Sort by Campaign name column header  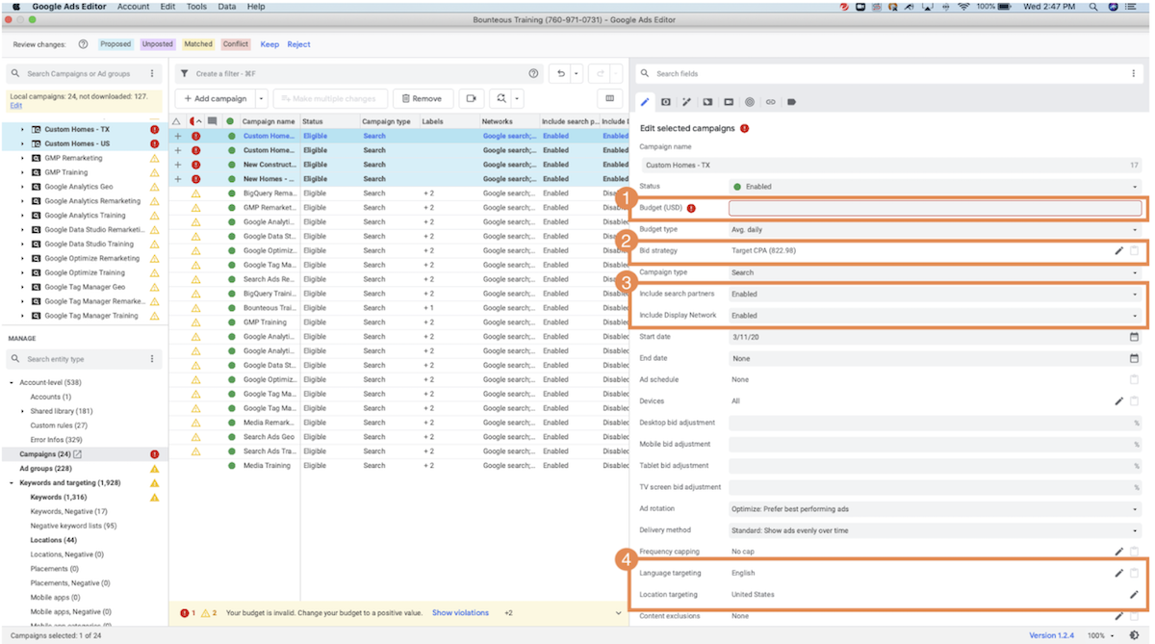269,121
